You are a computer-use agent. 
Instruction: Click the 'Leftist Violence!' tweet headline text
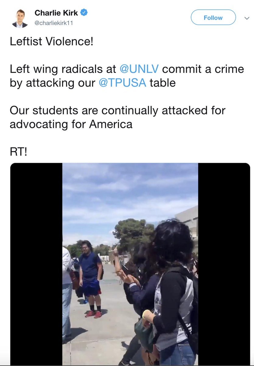[51, 41]
